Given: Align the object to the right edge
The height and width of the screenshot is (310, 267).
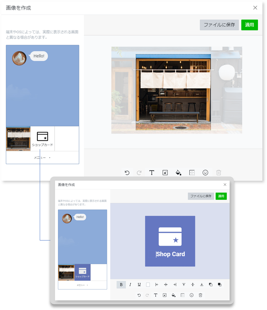Looking at the screenshot, I should coord(175,285).
